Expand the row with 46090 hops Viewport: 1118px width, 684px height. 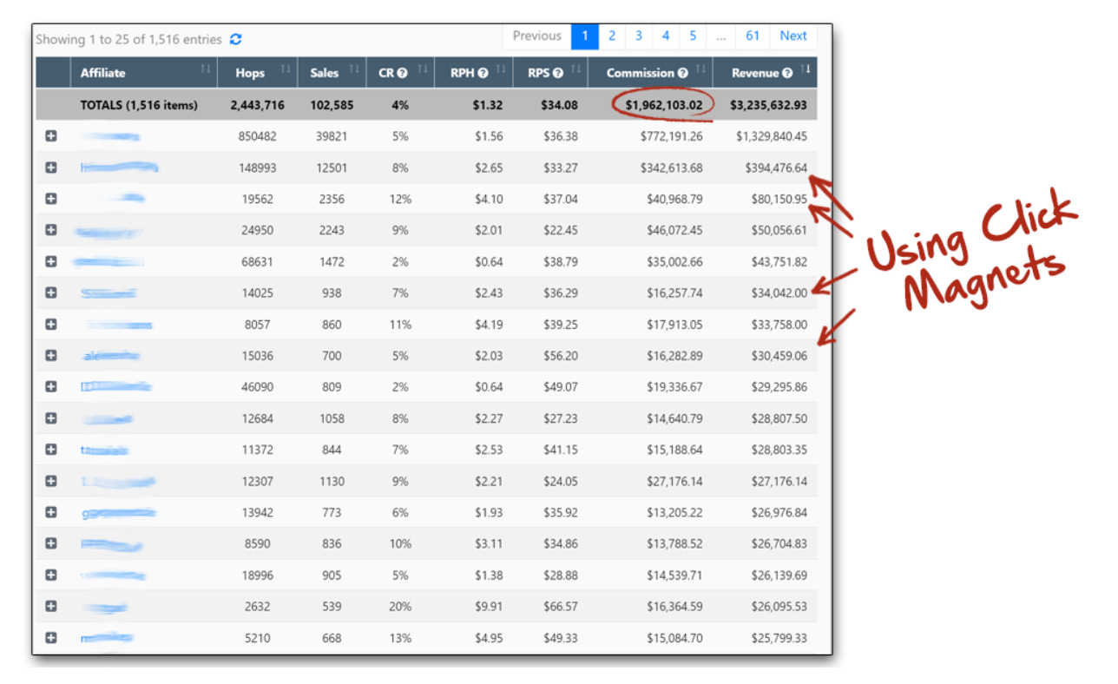pyautogui.click(x=51, y=386)
